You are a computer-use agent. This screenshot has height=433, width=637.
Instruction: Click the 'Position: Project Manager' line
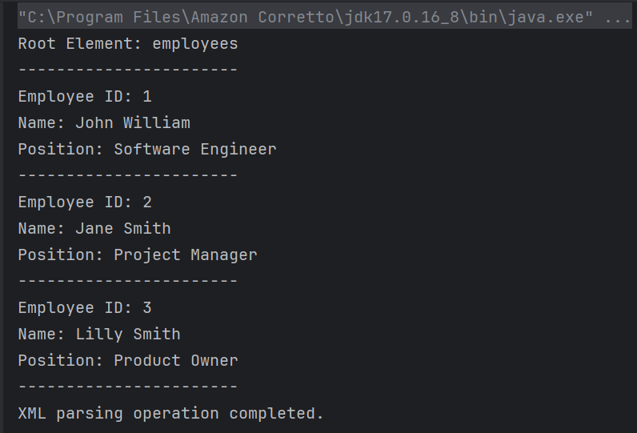pyautogui.click(x=138, y=255)
